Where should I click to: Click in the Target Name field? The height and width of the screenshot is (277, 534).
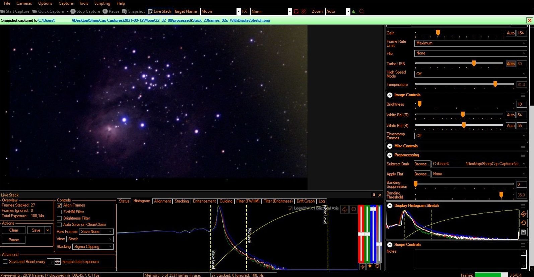[218, 11]
